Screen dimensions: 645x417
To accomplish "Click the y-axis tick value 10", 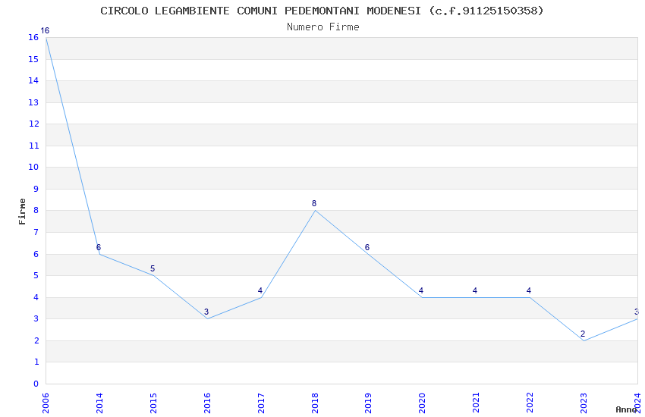I will 33,168.
